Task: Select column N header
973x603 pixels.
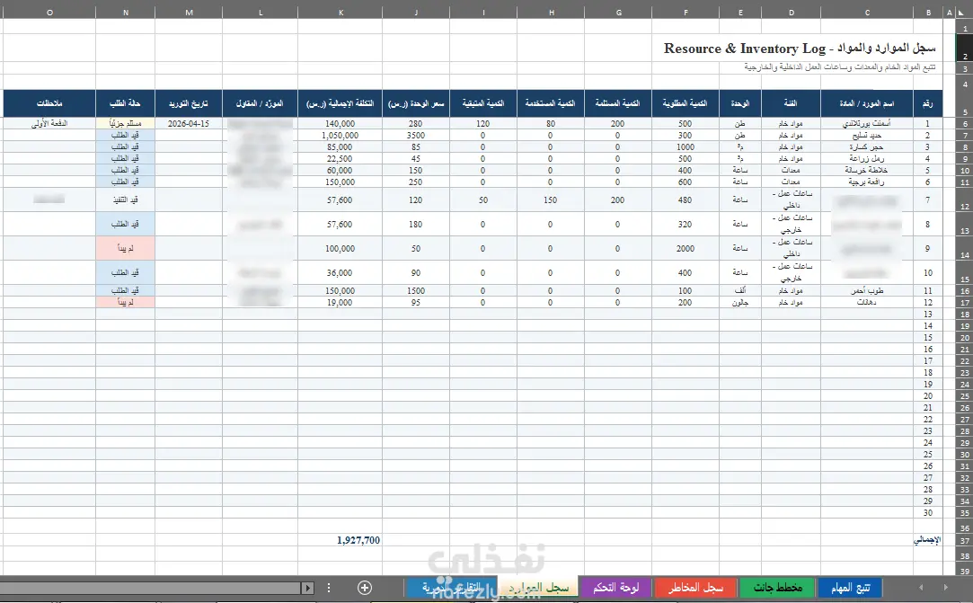Action: coord(126,13)
